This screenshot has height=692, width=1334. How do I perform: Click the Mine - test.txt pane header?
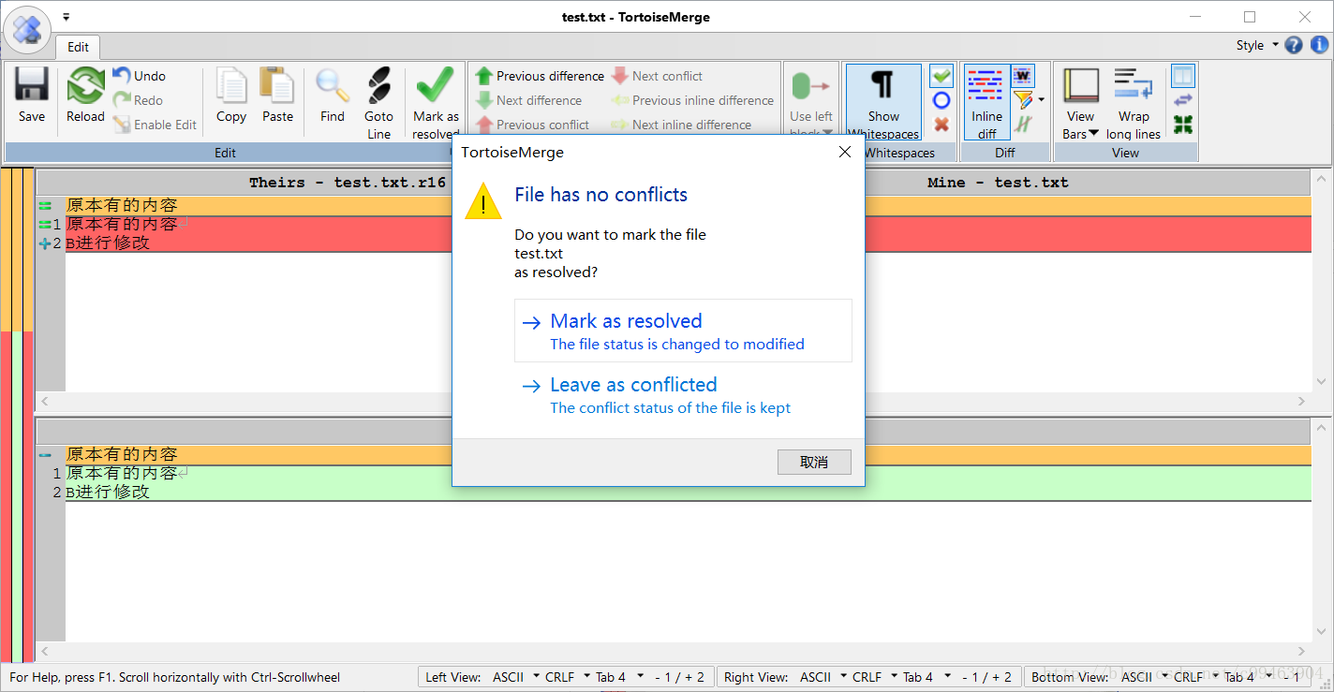pos(998,183)
